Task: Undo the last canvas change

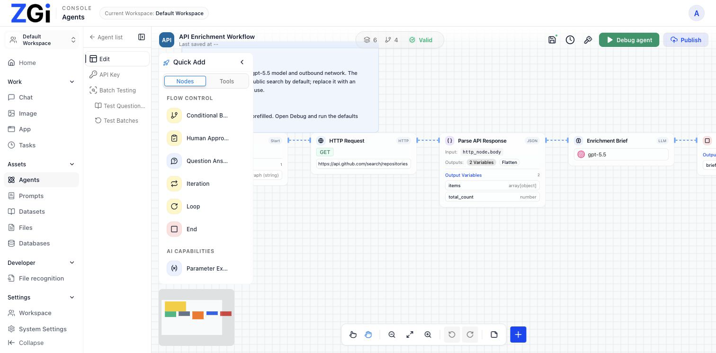Action: tap(452, 335)
